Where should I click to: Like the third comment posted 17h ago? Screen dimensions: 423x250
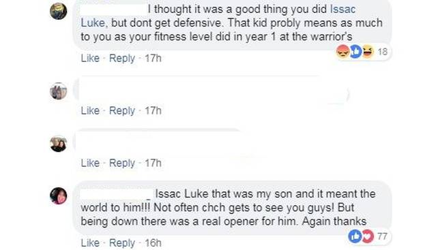[90, 163]
